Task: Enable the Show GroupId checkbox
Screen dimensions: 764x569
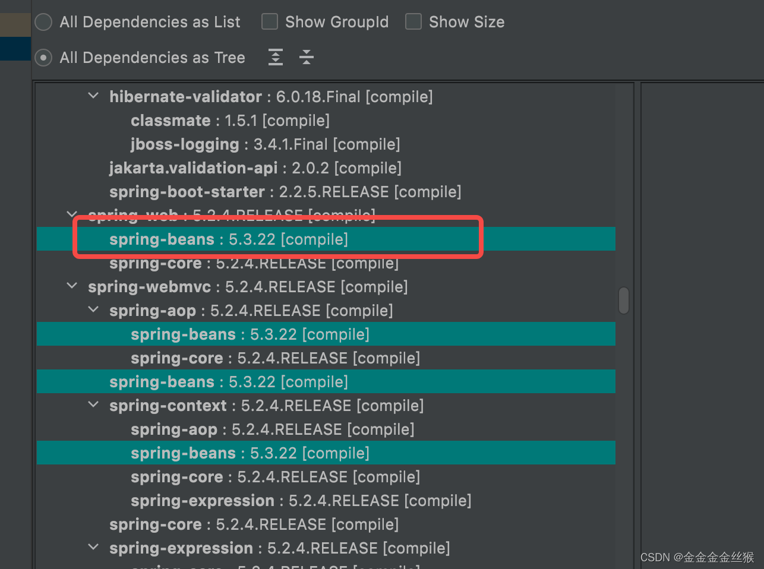Action: [x=270, y=22]
